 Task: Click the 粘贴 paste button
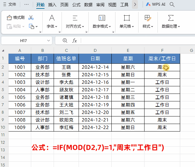pos(14,26)
